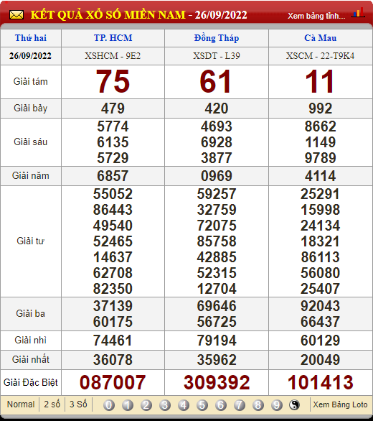Click the special prize number 087007
The image size is (373, 421).
point(113,382)
